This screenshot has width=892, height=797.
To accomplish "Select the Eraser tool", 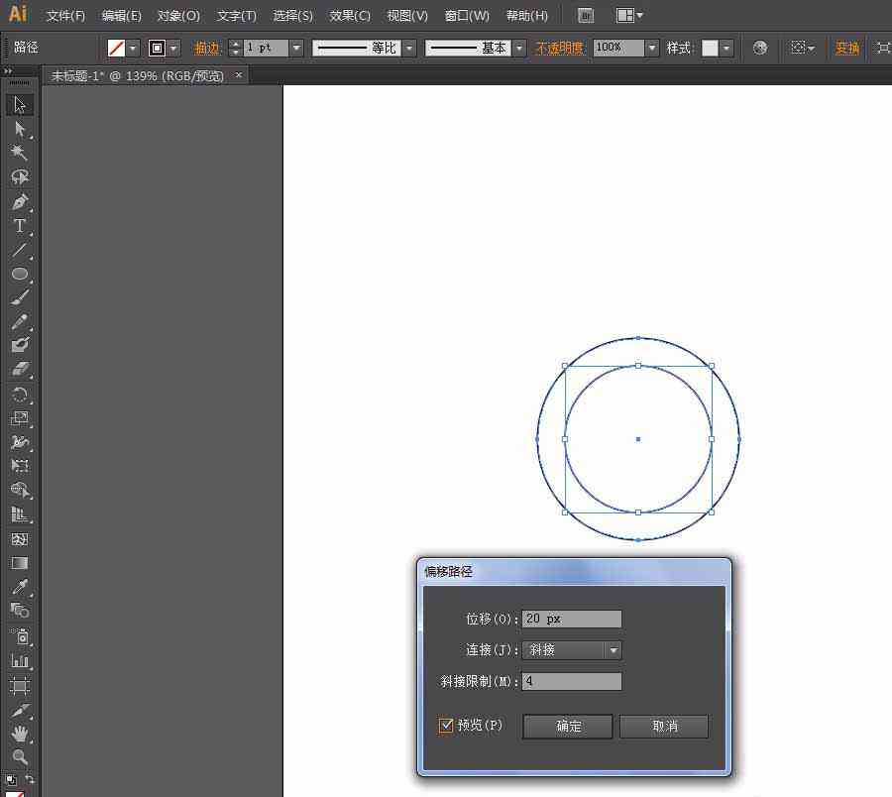I will click(20, 369).
